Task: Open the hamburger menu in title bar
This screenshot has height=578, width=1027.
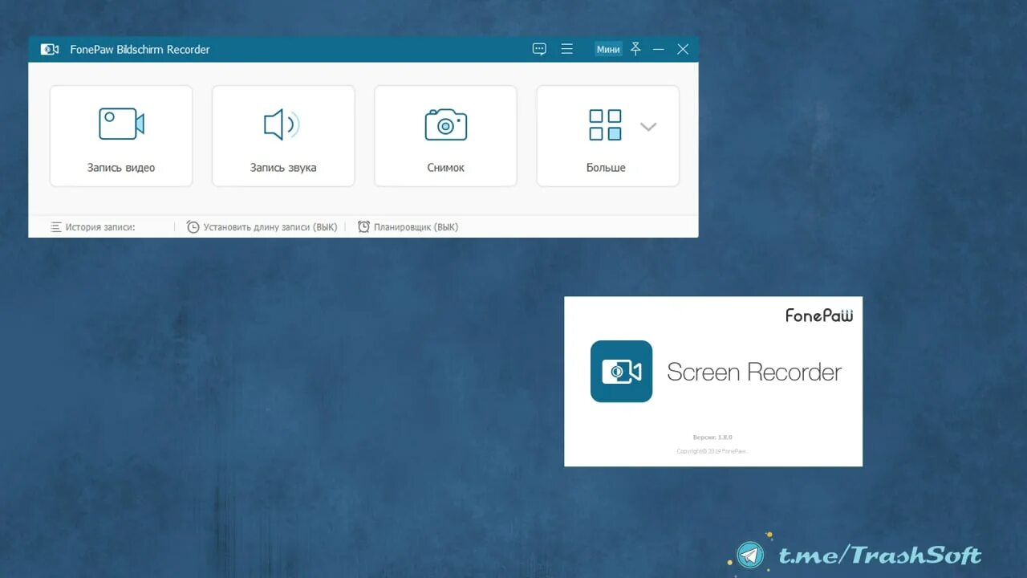Action: pos(566,49)
